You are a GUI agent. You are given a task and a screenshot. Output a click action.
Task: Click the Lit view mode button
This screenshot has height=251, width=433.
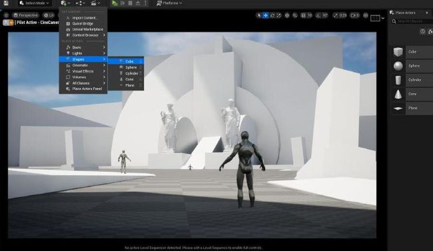coord(49,15)
